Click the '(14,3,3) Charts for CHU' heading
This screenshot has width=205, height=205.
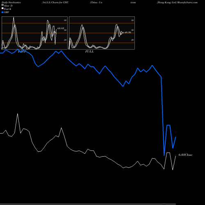55,2
